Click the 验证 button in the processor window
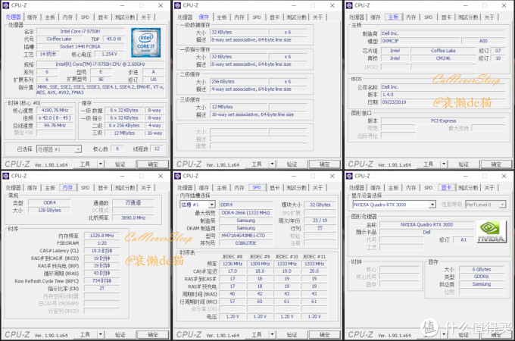This screenshot has width=515, height=341. click(x=120, y=164)
